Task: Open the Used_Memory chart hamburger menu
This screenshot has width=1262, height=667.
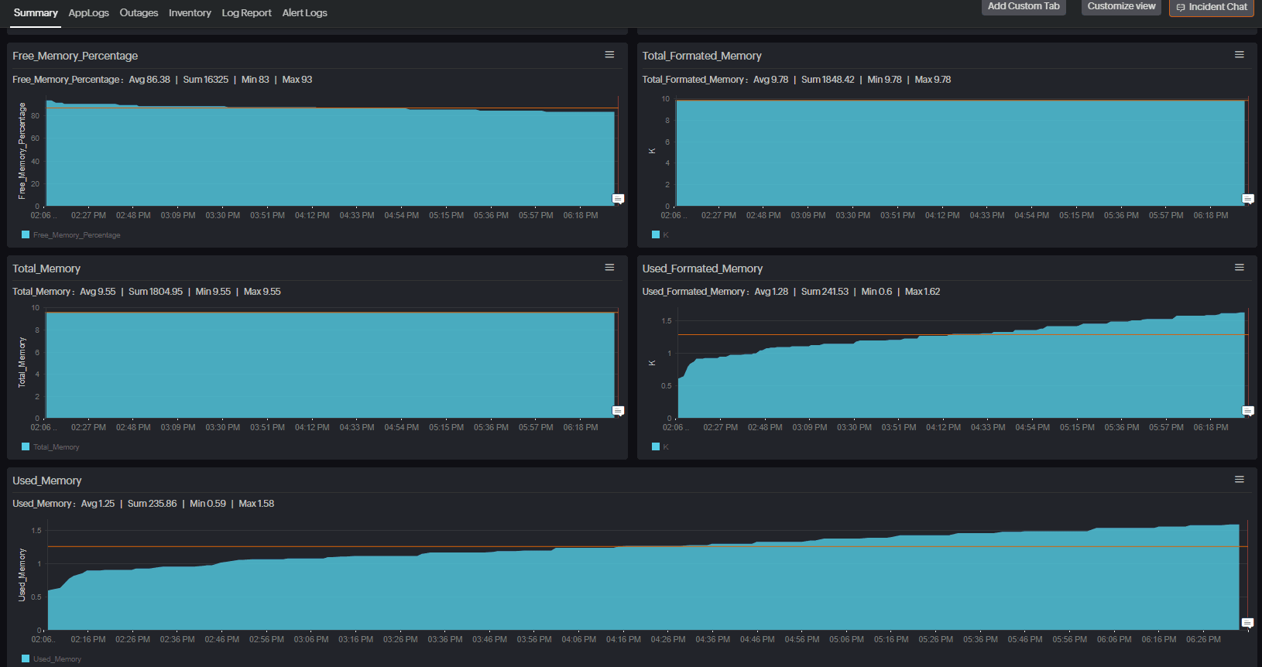Action: click(x=1240, y=480)
